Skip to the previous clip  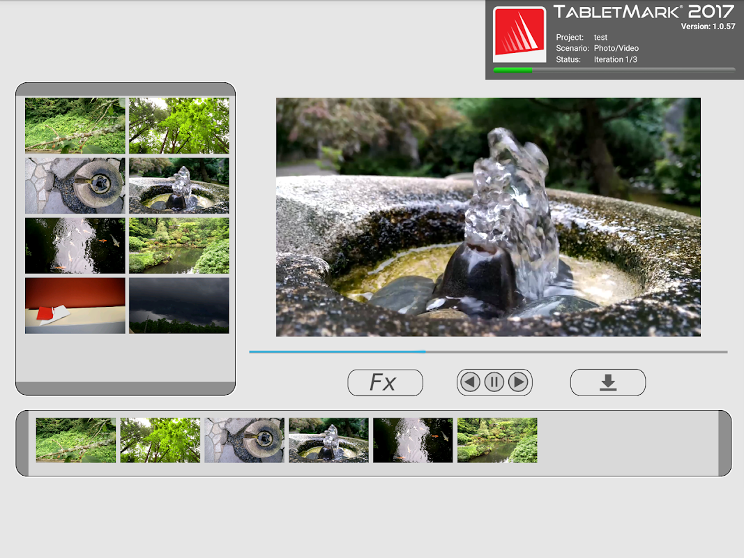click(x=470, y=382)
